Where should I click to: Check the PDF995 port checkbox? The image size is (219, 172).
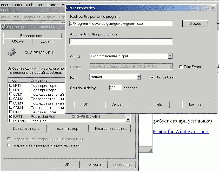coord(11,121)
